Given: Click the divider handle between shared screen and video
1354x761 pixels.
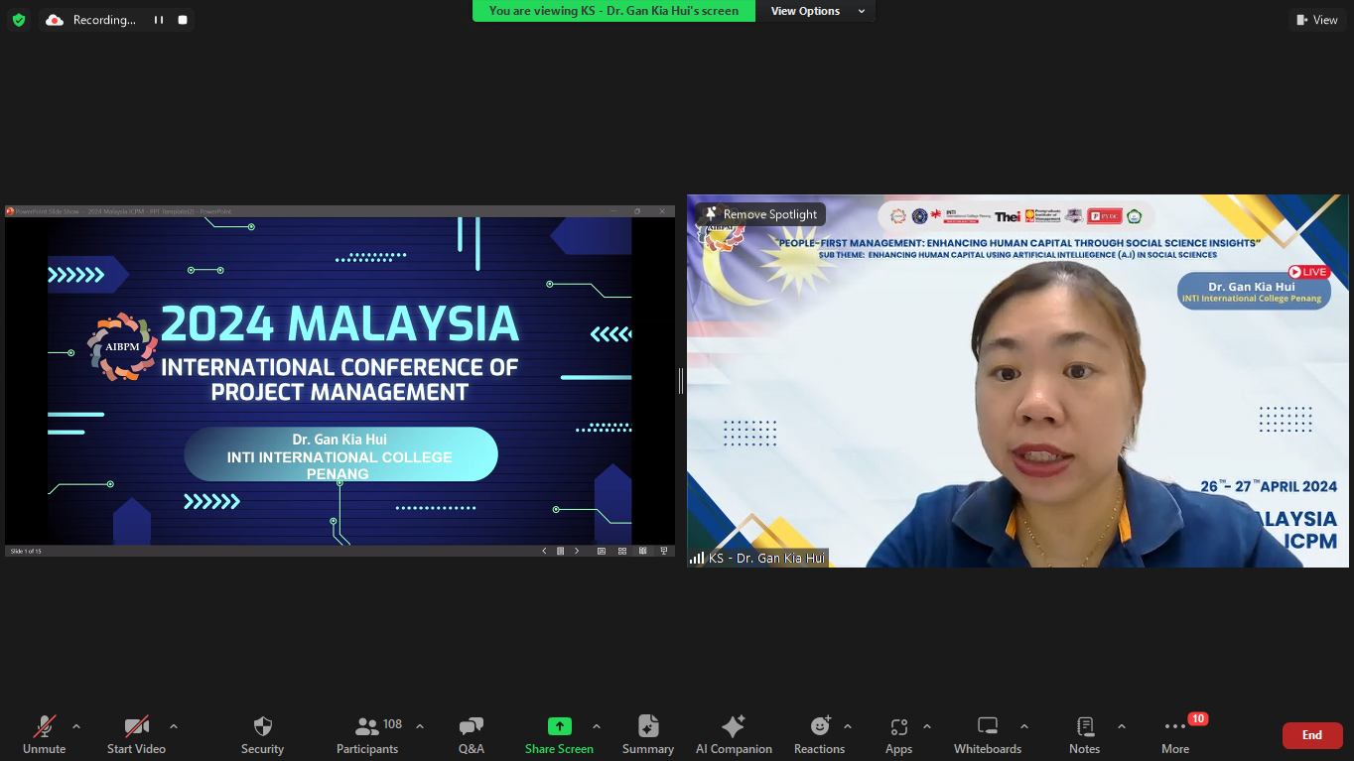Looking at the screenshot, I should click(x=681, y=380).
